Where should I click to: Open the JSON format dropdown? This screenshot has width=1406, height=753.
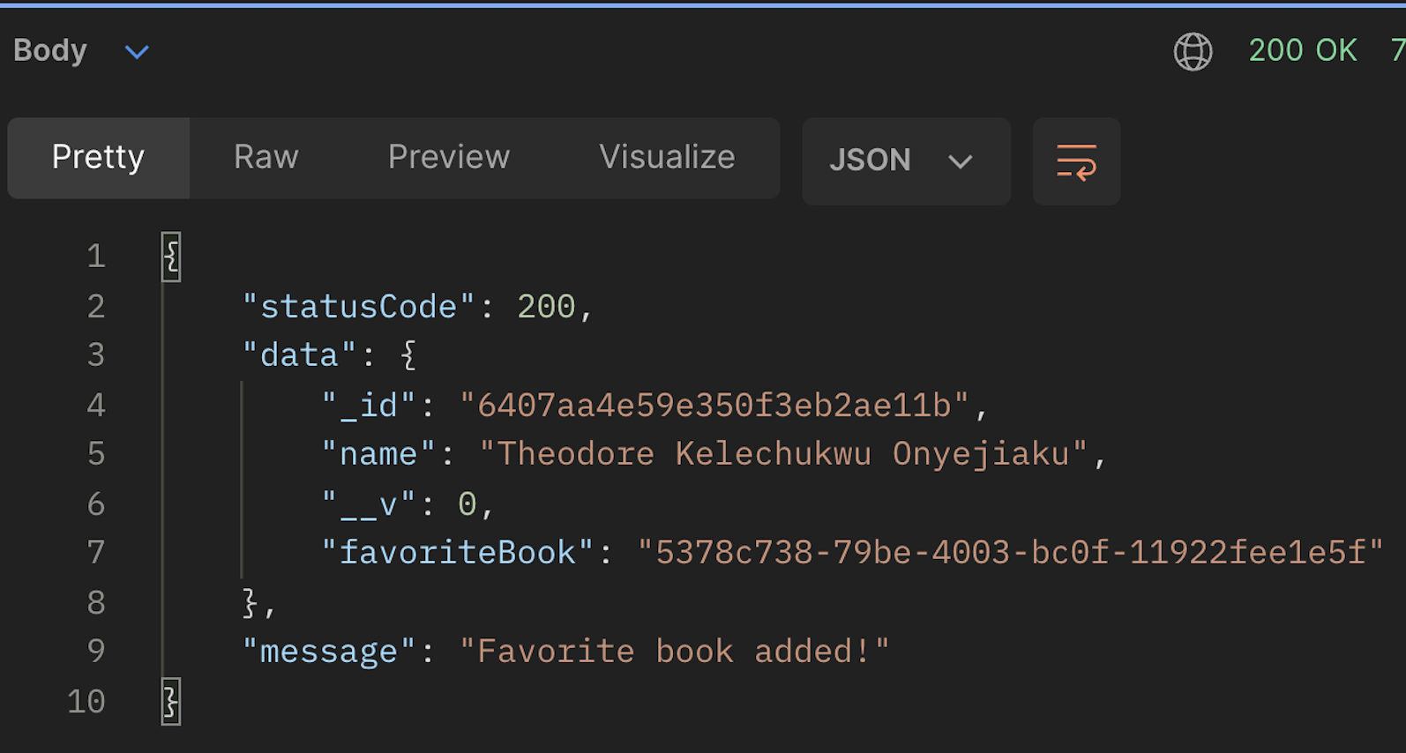coord(905,161)
